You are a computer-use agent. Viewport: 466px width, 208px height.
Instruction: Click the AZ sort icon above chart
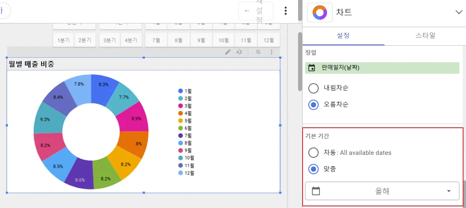(x=239, y=52)
